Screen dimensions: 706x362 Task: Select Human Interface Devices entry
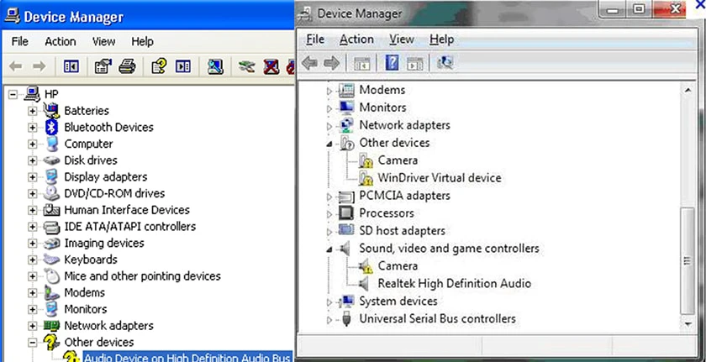click(127, 210)
